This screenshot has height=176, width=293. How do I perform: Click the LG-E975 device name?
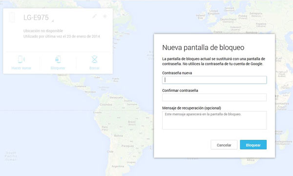[36, 18]
